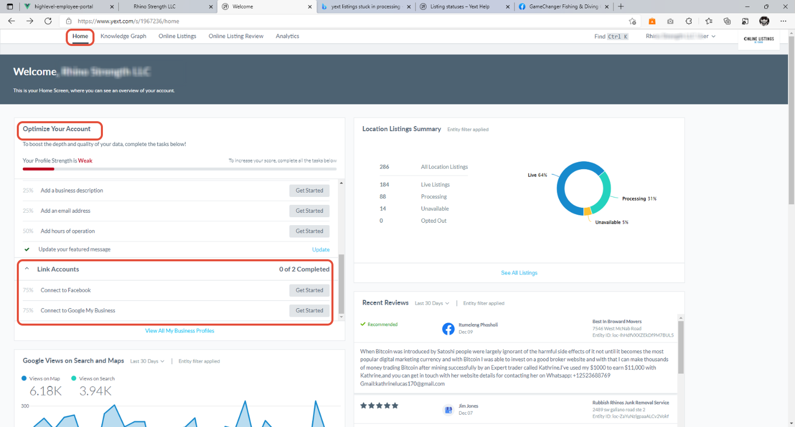Collapse the Link Accounts section
The width and height of the screenshot is (795, 427).
pyautogui.click(x=27, y=269)
